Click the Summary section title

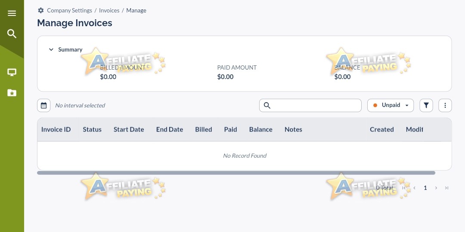coord(70,49)
